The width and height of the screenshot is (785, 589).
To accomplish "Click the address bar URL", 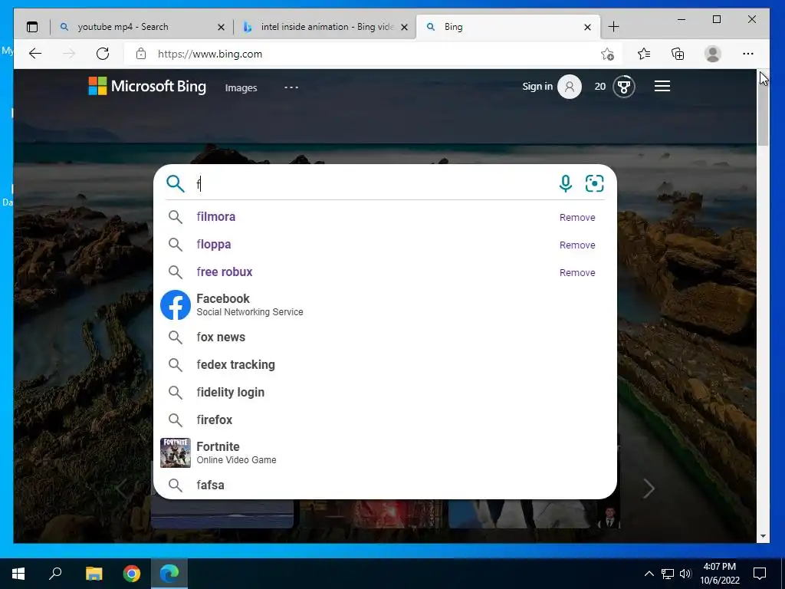I will click(x=210, y=54).
